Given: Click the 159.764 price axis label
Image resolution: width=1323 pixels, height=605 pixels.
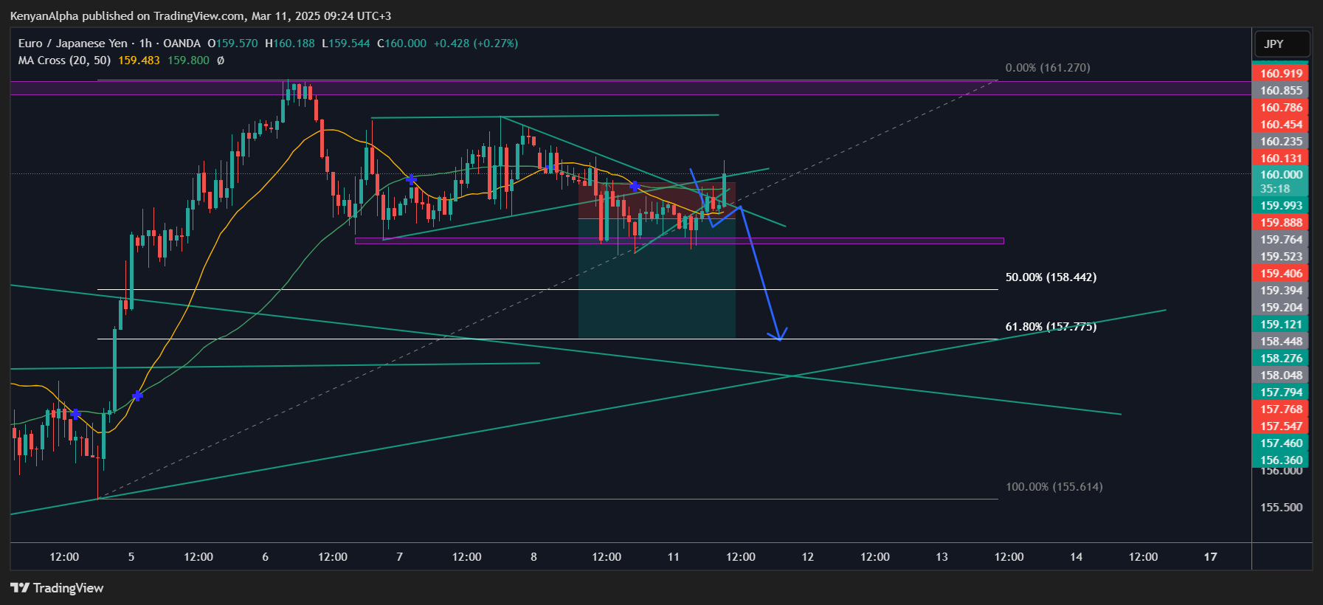Looking at the screenshot, I should (x=1281, y=240).
